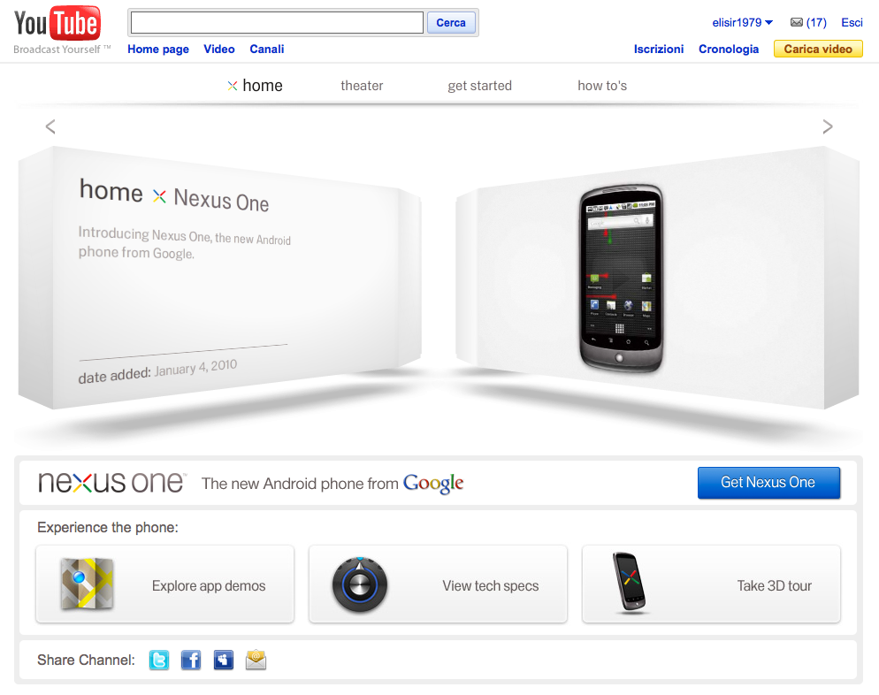The width and height of the screenshot is (879, 695).
Task: Click the phone icon for 3D tour
Action: [x=631, y=583]
